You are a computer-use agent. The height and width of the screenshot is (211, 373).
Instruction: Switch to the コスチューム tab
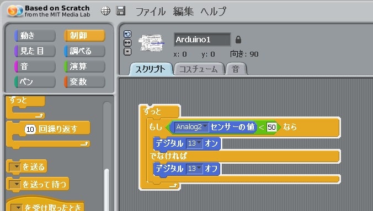tap(199, 69)
